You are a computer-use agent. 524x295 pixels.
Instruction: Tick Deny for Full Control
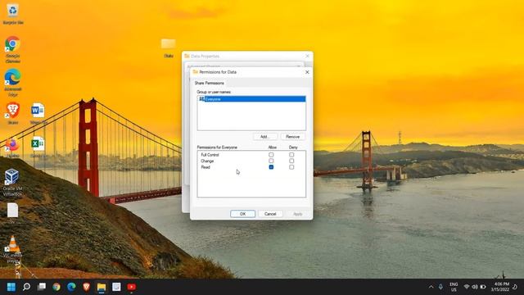tap(291, 155)
